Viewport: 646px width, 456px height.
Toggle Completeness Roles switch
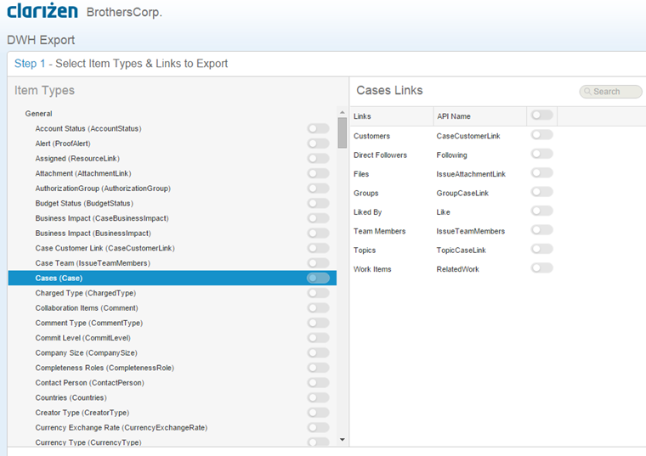click(x=318, y=368)
